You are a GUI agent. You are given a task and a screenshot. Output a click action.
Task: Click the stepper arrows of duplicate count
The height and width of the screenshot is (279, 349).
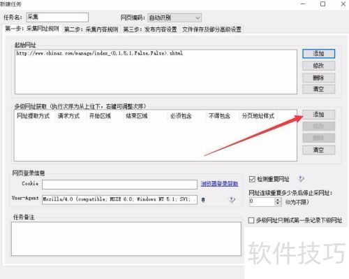(x=278, y=201)
